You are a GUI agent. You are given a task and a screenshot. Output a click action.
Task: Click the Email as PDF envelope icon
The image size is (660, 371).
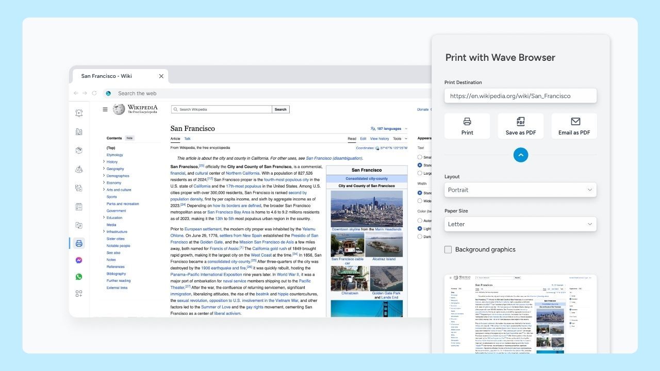click(x=575, y=122)
